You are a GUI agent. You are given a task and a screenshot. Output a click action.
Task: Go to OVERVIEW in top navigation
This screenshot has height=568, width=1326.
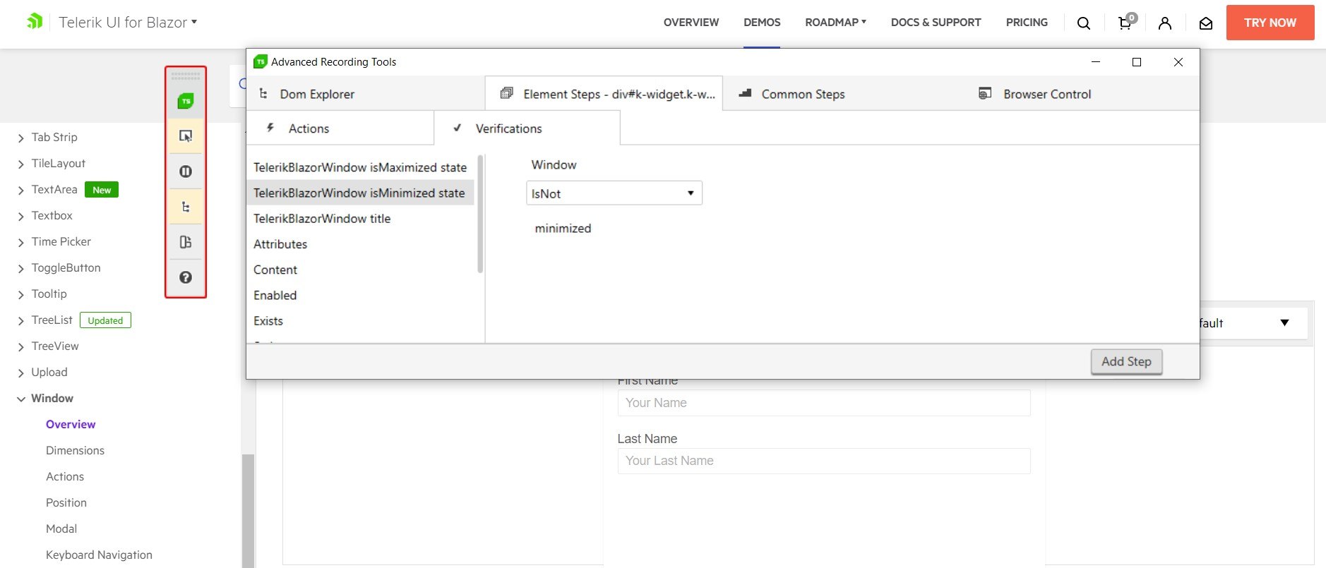click(x=691, y=23)
